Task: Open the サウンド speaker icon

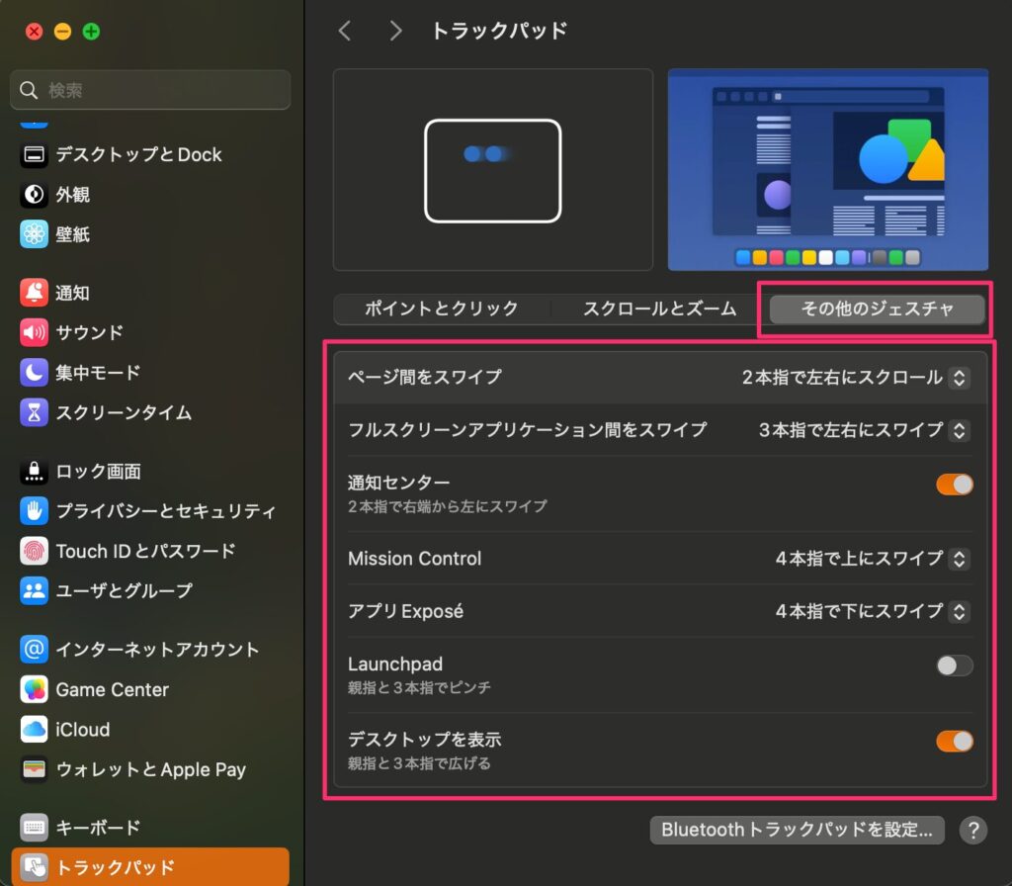Action: click(35, 332)
